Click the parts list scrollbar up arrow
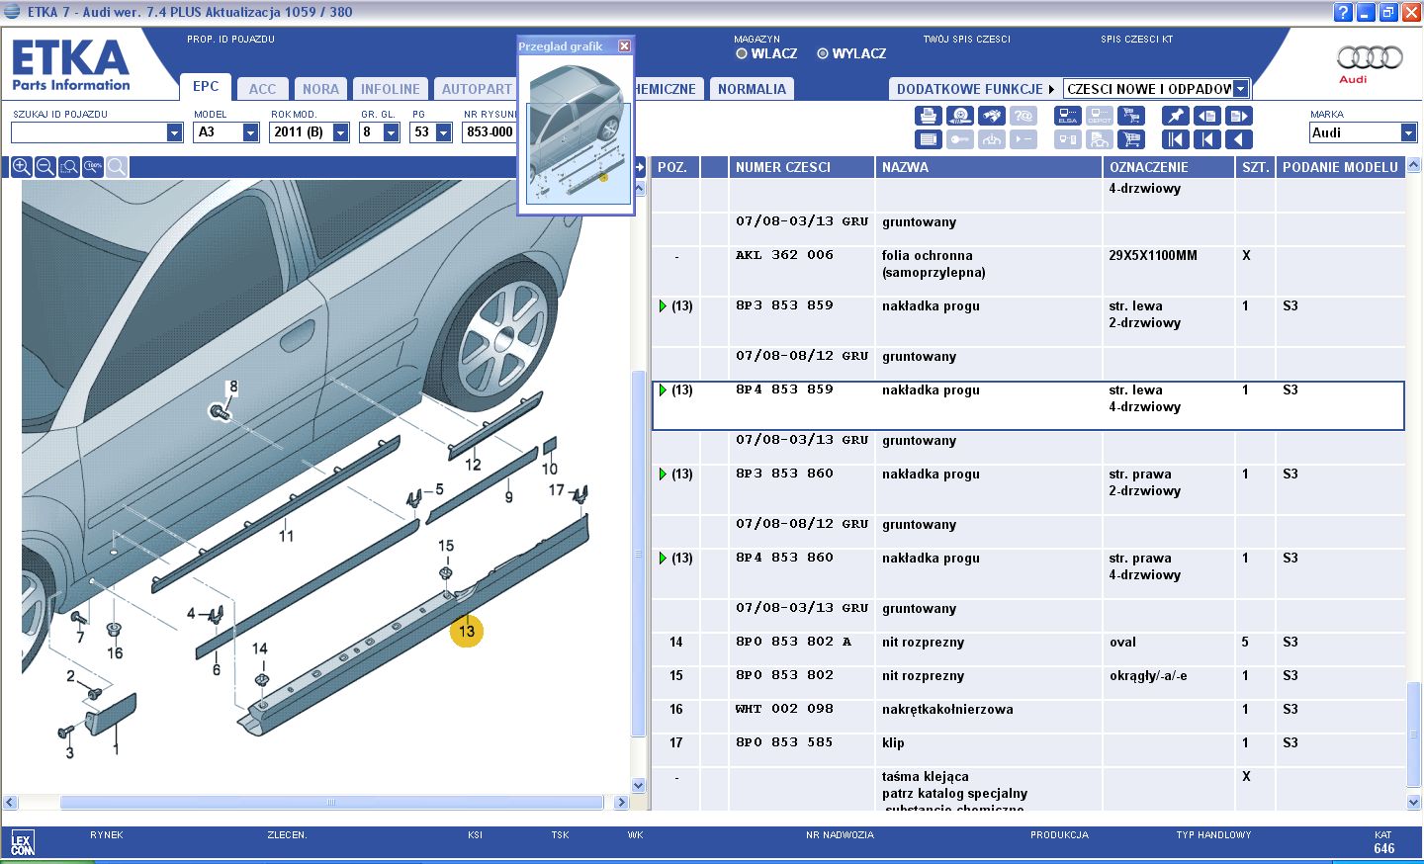Screen dimensions: 1424x864 pyautogui.click(x=1413, y=165)
